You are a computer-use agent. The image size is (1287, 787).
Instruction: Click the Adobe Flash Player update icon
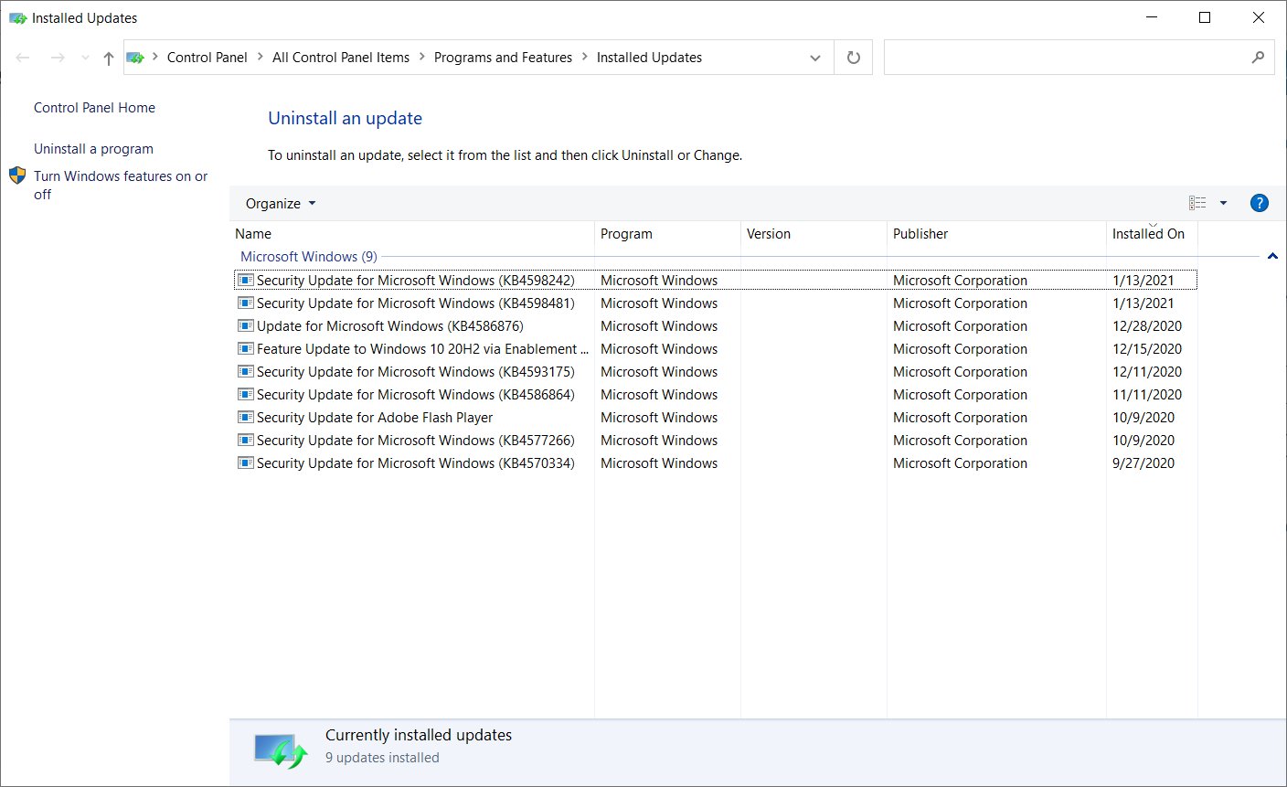click(x=245, y=417)
